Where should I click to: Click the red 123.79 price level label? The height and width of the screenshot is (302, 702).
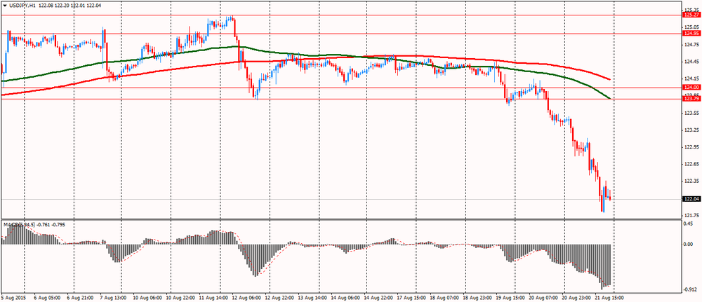coord(692,99)
